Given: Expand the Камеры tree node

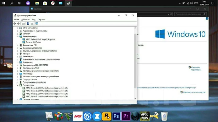Looking at the screenshot, I should tap(18, 54).
